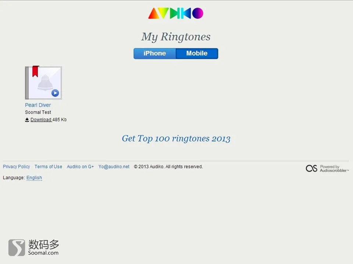This screenshot has width=353, height=264.
Task: Click the My Ringtones heading
Action: 176,37
